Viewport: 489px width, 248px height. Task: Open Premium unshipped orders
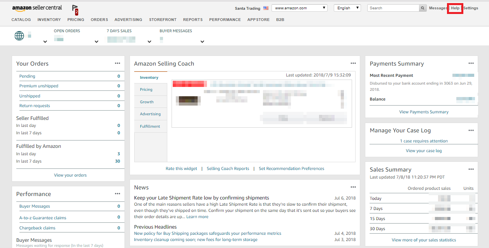39,86
